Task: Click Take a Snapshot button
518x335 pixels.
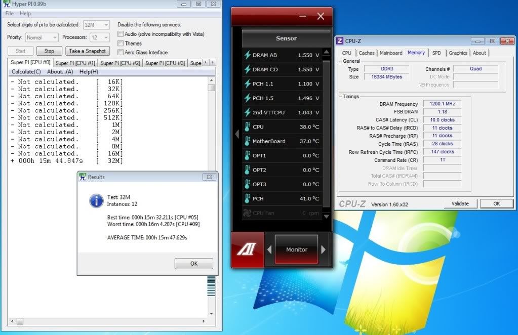Action: 88,51
